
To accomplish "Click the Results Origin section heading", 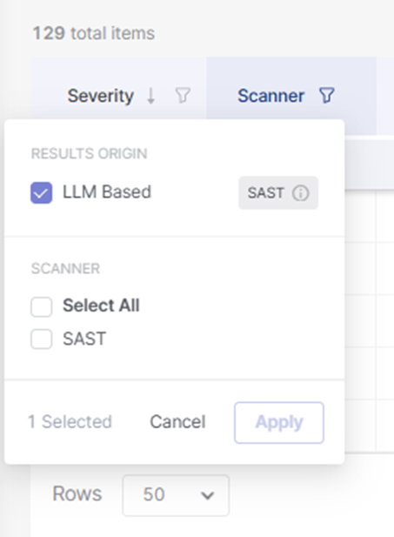I will coord(89,154).
